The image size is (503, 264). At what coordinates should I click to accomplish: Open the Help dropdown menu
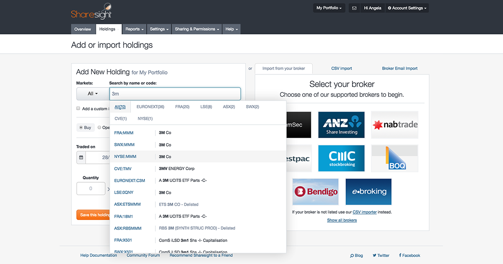(x=231, y=29)
